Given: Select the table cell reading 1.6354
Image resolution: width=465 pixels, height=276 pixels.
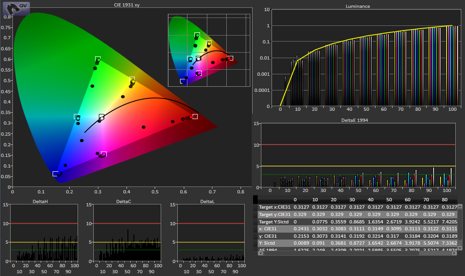Looking at the screenshot, I should pyautogui.click(x=375, y=222).
